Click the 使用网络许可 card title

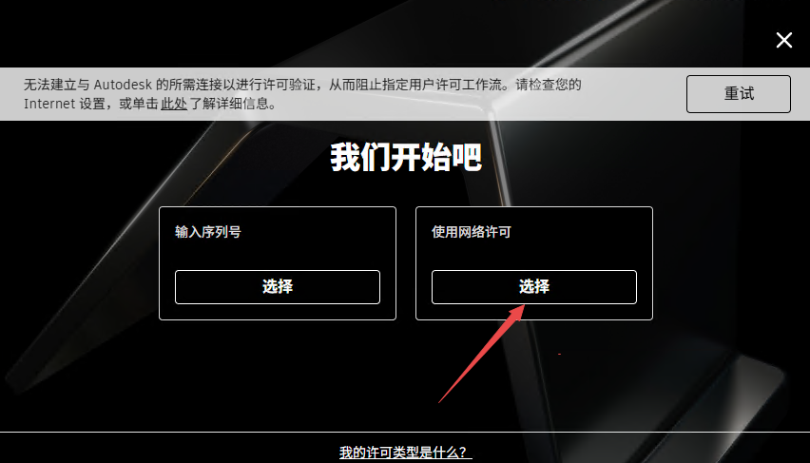(472, 232)
